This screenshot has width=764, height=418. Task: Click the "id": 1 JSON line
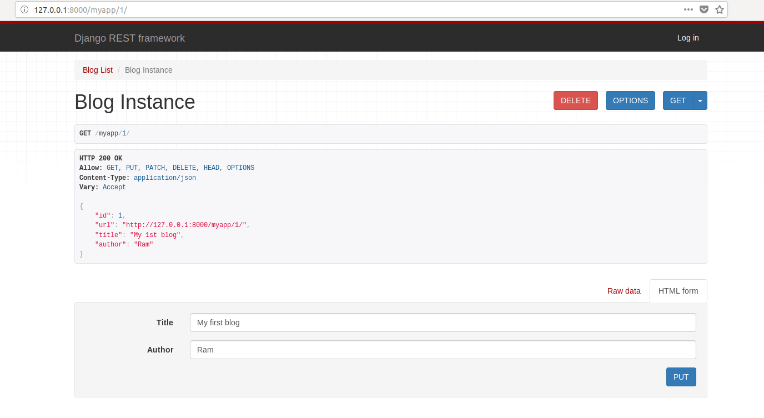[110, 215]
